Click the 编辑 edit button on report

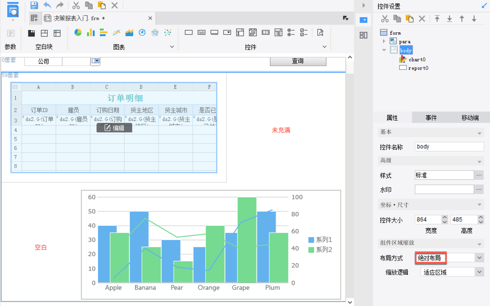click(114, 128)
